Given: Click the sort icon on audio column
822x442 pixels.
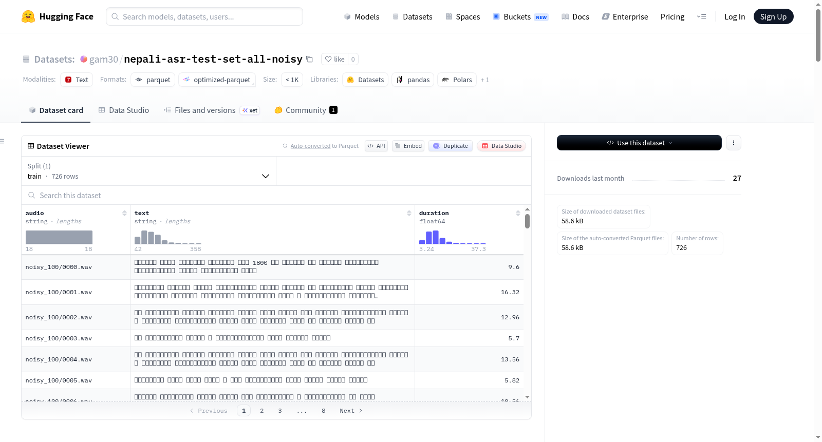Looking at the screenshot, I should [124, 213].
